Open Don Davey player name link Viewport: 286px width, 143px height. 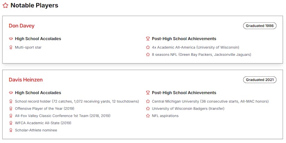(21, 26)
